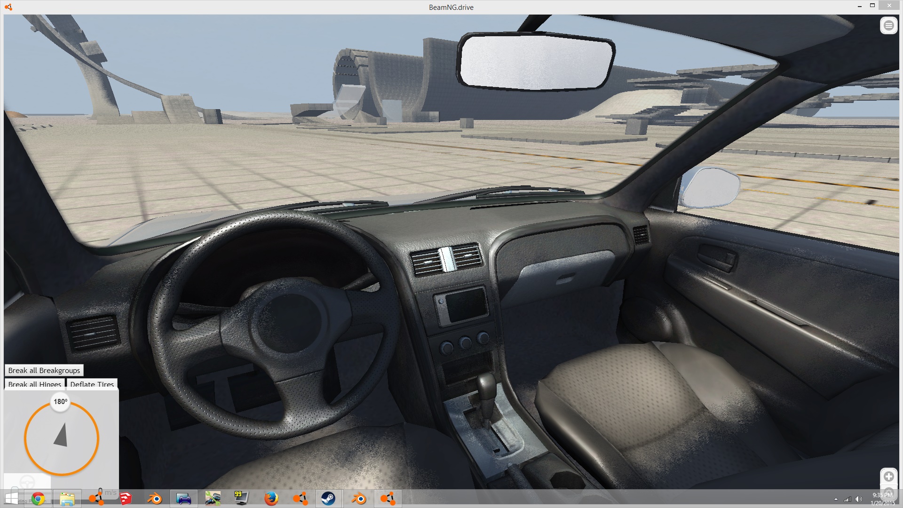Open Firefox from the taskbar
The height and width of the screenshot is (508, 903).
click(271, 499)
